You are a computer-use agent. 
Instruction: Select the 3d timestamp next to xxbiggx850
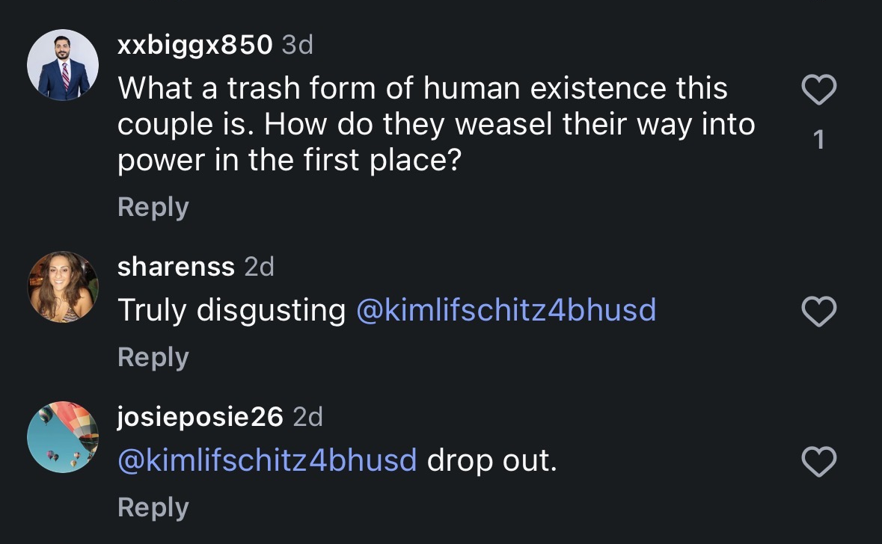point(297,45)
